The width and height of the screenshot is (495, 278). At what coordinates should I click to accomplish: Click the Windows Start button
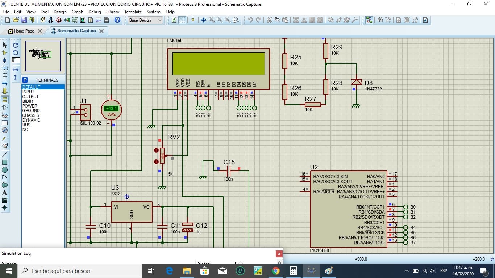point(9,271)
